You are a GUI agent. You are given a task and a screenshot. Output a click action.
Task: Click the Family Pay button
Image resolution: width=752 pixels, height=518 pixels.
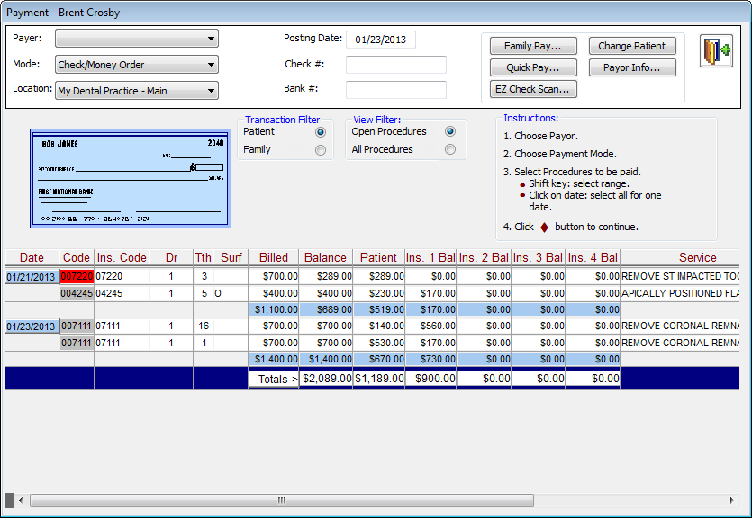[533, 46]
